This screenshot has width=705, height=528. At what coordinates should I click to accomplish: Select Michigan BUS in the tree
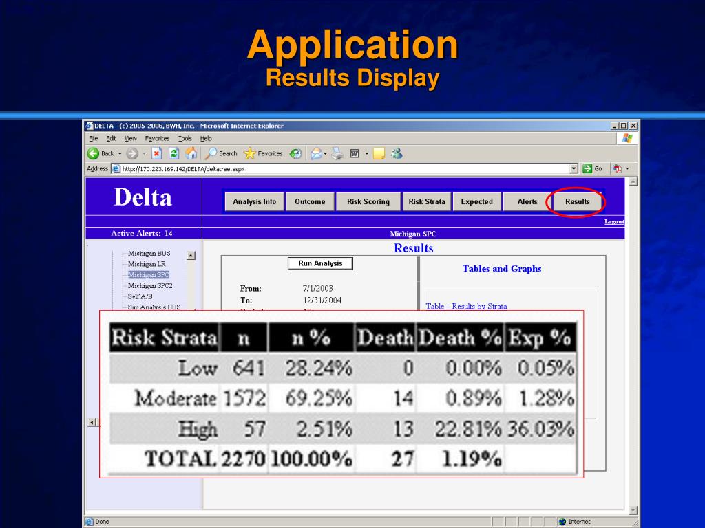149,253
